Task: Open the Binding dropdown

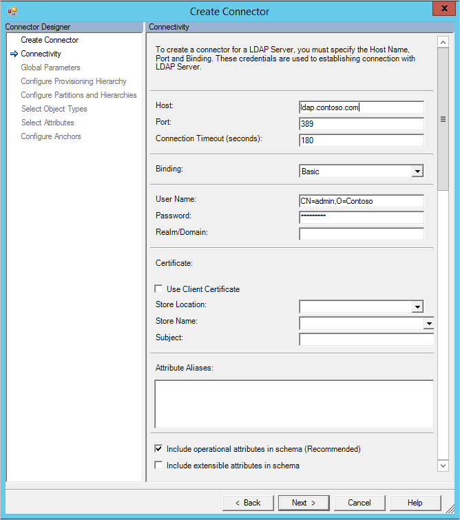Action: pyautogui.click(x=417, y=171)
